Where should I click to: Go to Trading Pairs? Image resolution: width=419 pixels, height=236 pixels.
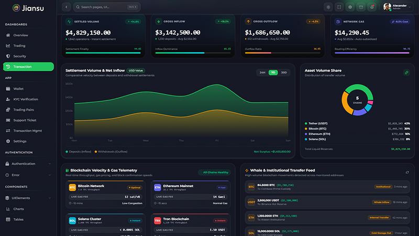tap(28, 110)
